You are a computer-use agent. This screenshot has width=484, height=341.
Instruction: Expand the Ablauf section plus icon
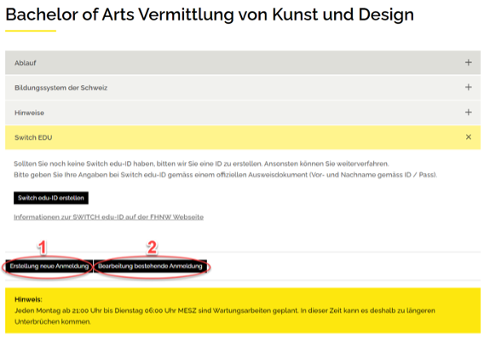click(469, 63)
